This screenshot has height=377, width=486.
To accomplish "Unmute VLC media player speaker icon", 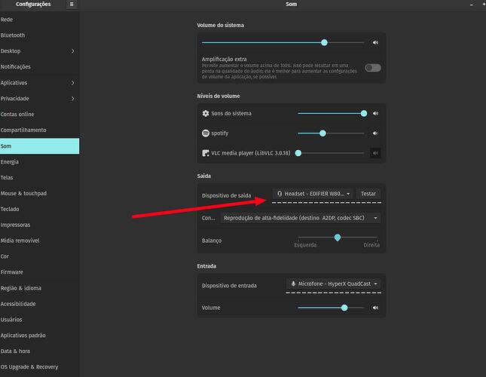I will pos(375,153).
